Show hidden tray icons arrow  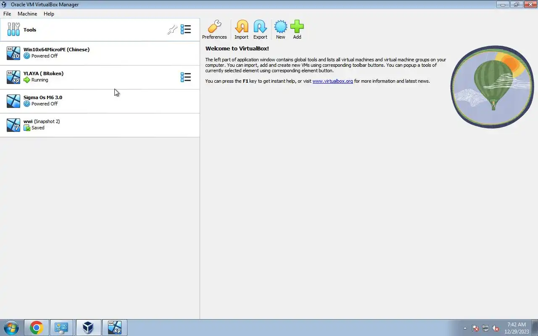[465, 328]
